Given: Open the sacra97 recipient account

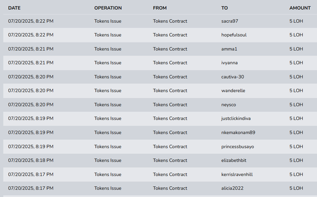Looking at the screenshot, I should (229, 21).
